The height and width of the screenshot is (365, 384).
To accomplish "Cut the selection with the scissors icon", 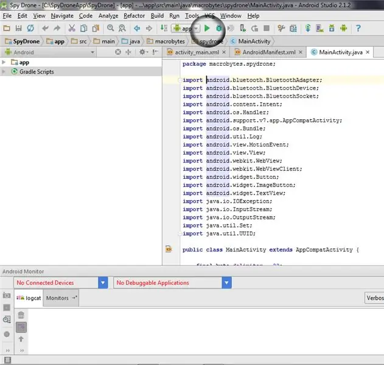I will (x=72, y=29).
